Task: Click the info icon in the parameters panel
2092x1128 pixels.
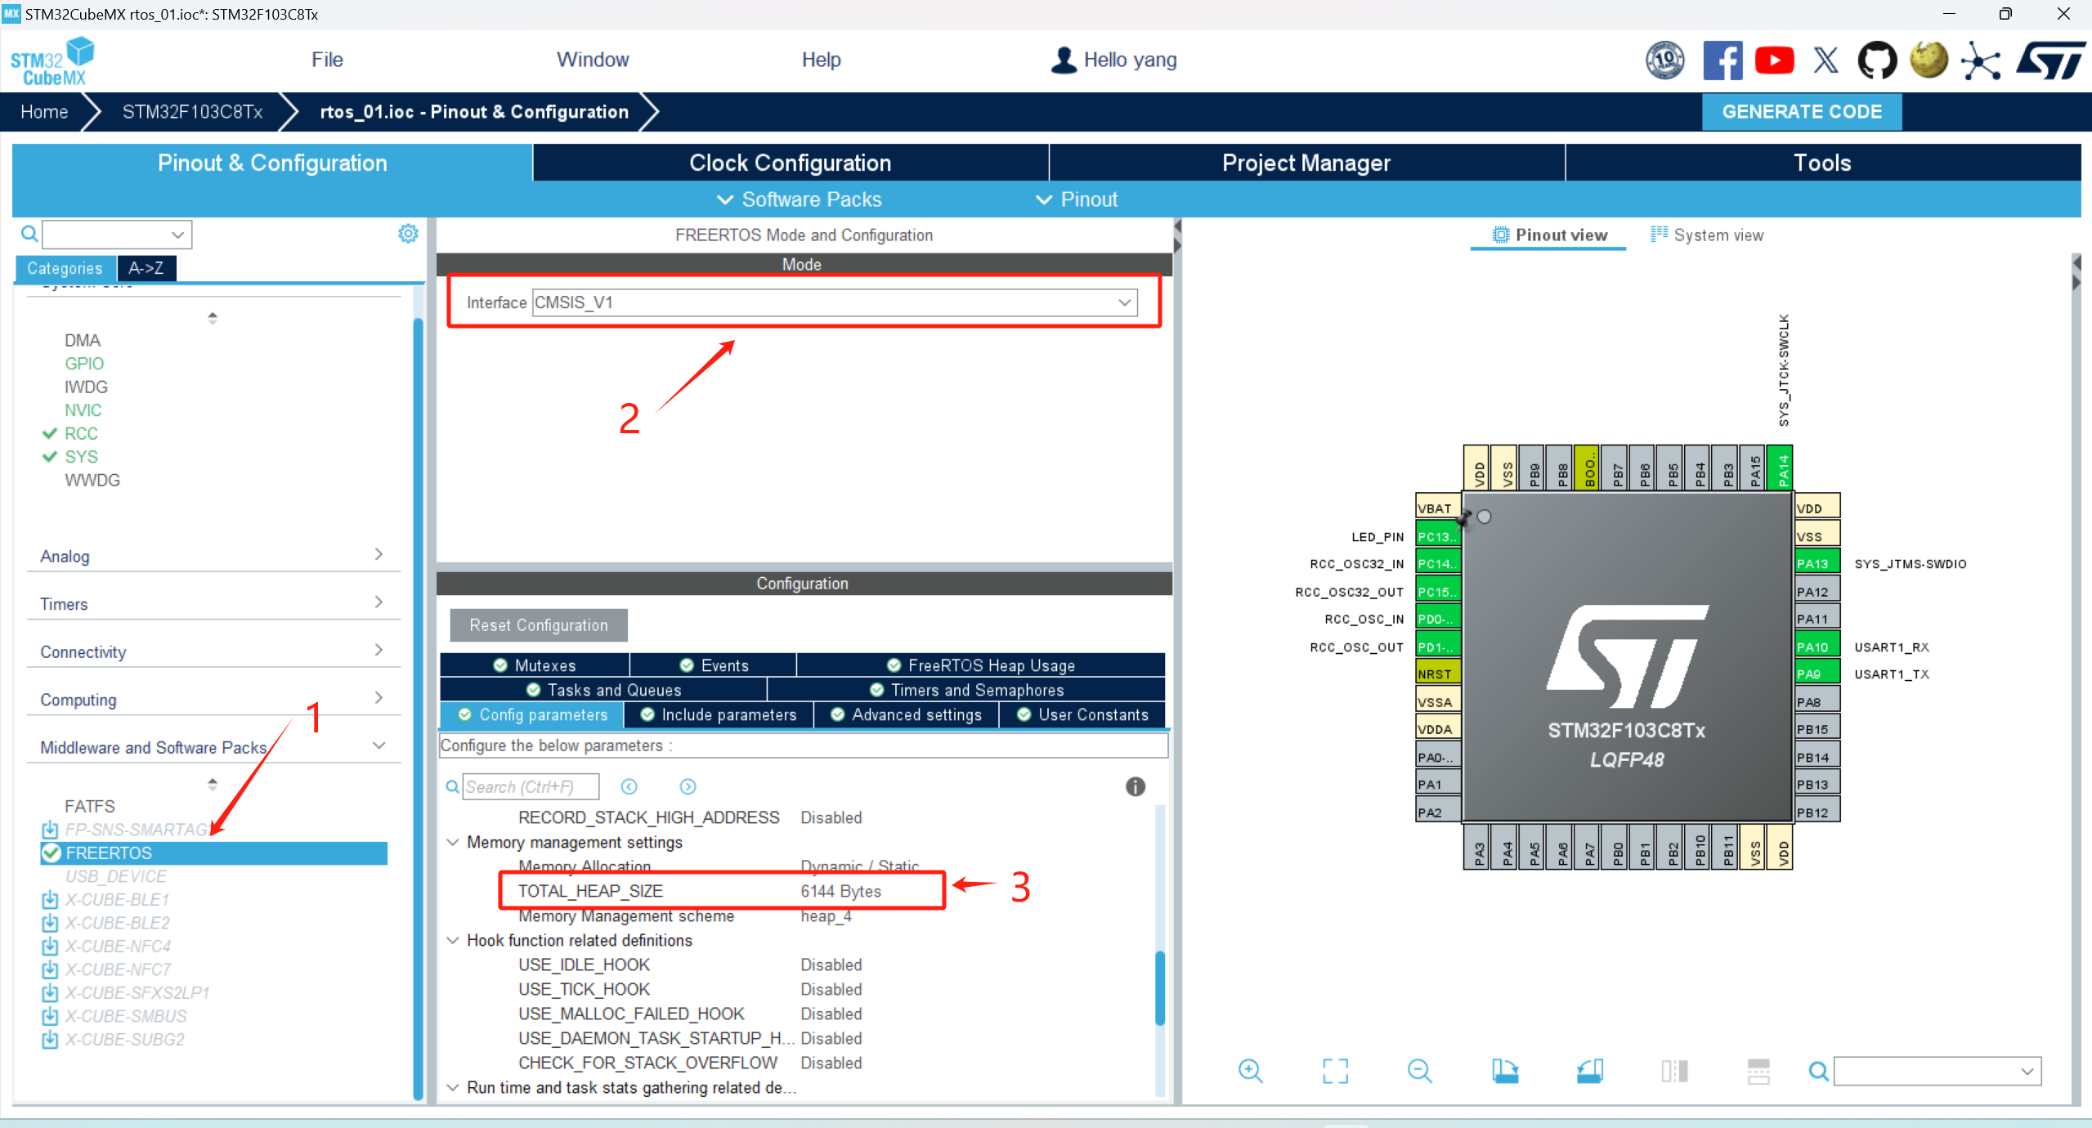Action: (x=1135, y=786)
